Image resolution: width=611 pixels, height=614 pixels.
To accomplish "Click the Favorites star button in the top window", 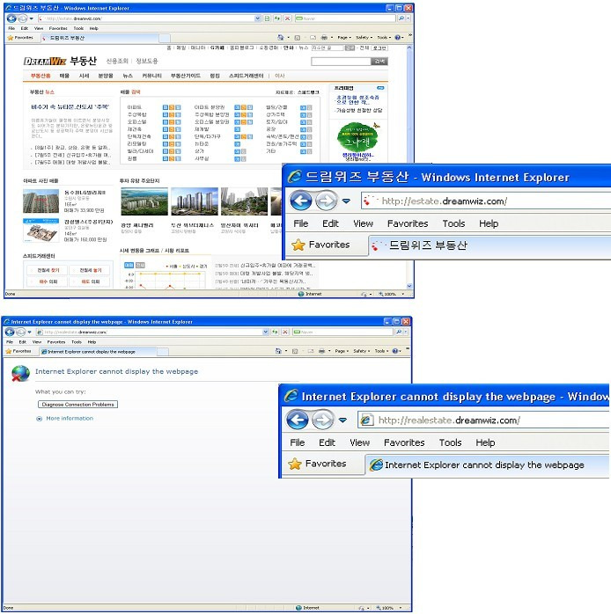I will 20,38.
